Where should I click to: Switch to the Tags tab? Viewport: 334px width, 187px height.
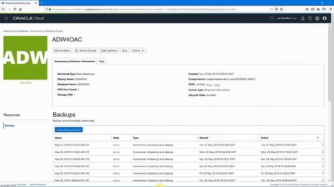[x=102, y=61]
